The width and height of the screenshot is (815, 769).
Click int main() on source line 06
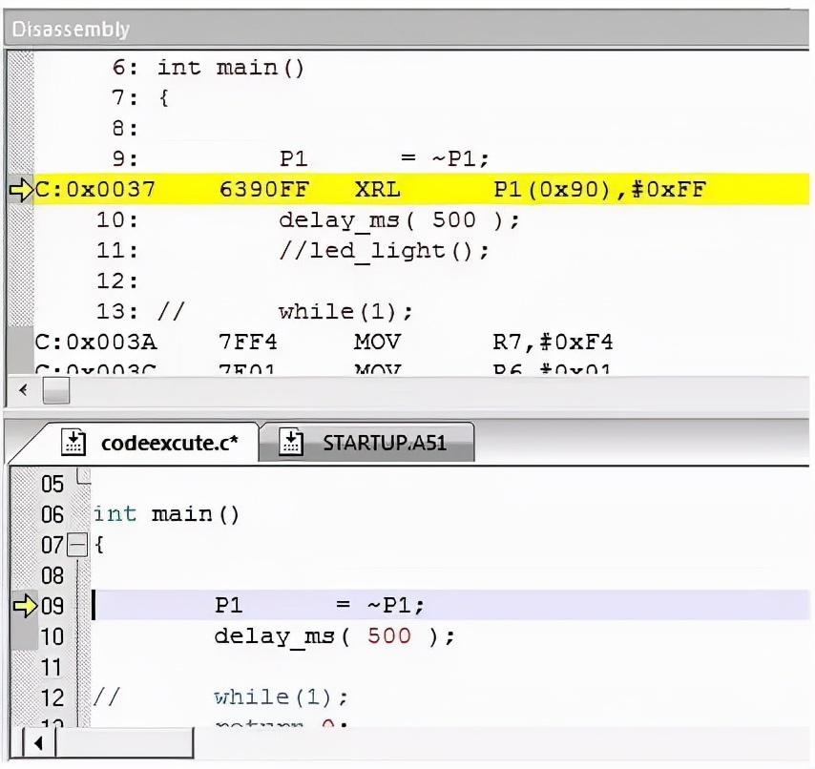tap(166, 514)
